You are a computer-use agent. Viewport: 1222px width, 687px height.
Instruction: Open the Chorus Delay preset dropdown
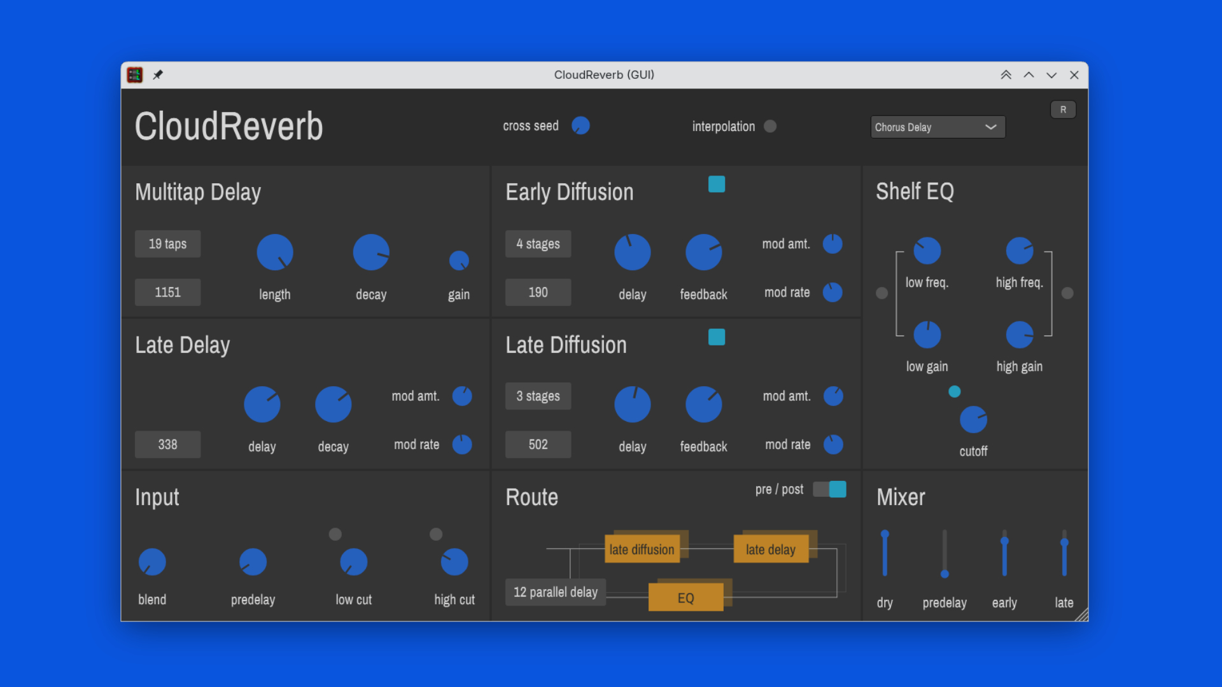point(938,127)
